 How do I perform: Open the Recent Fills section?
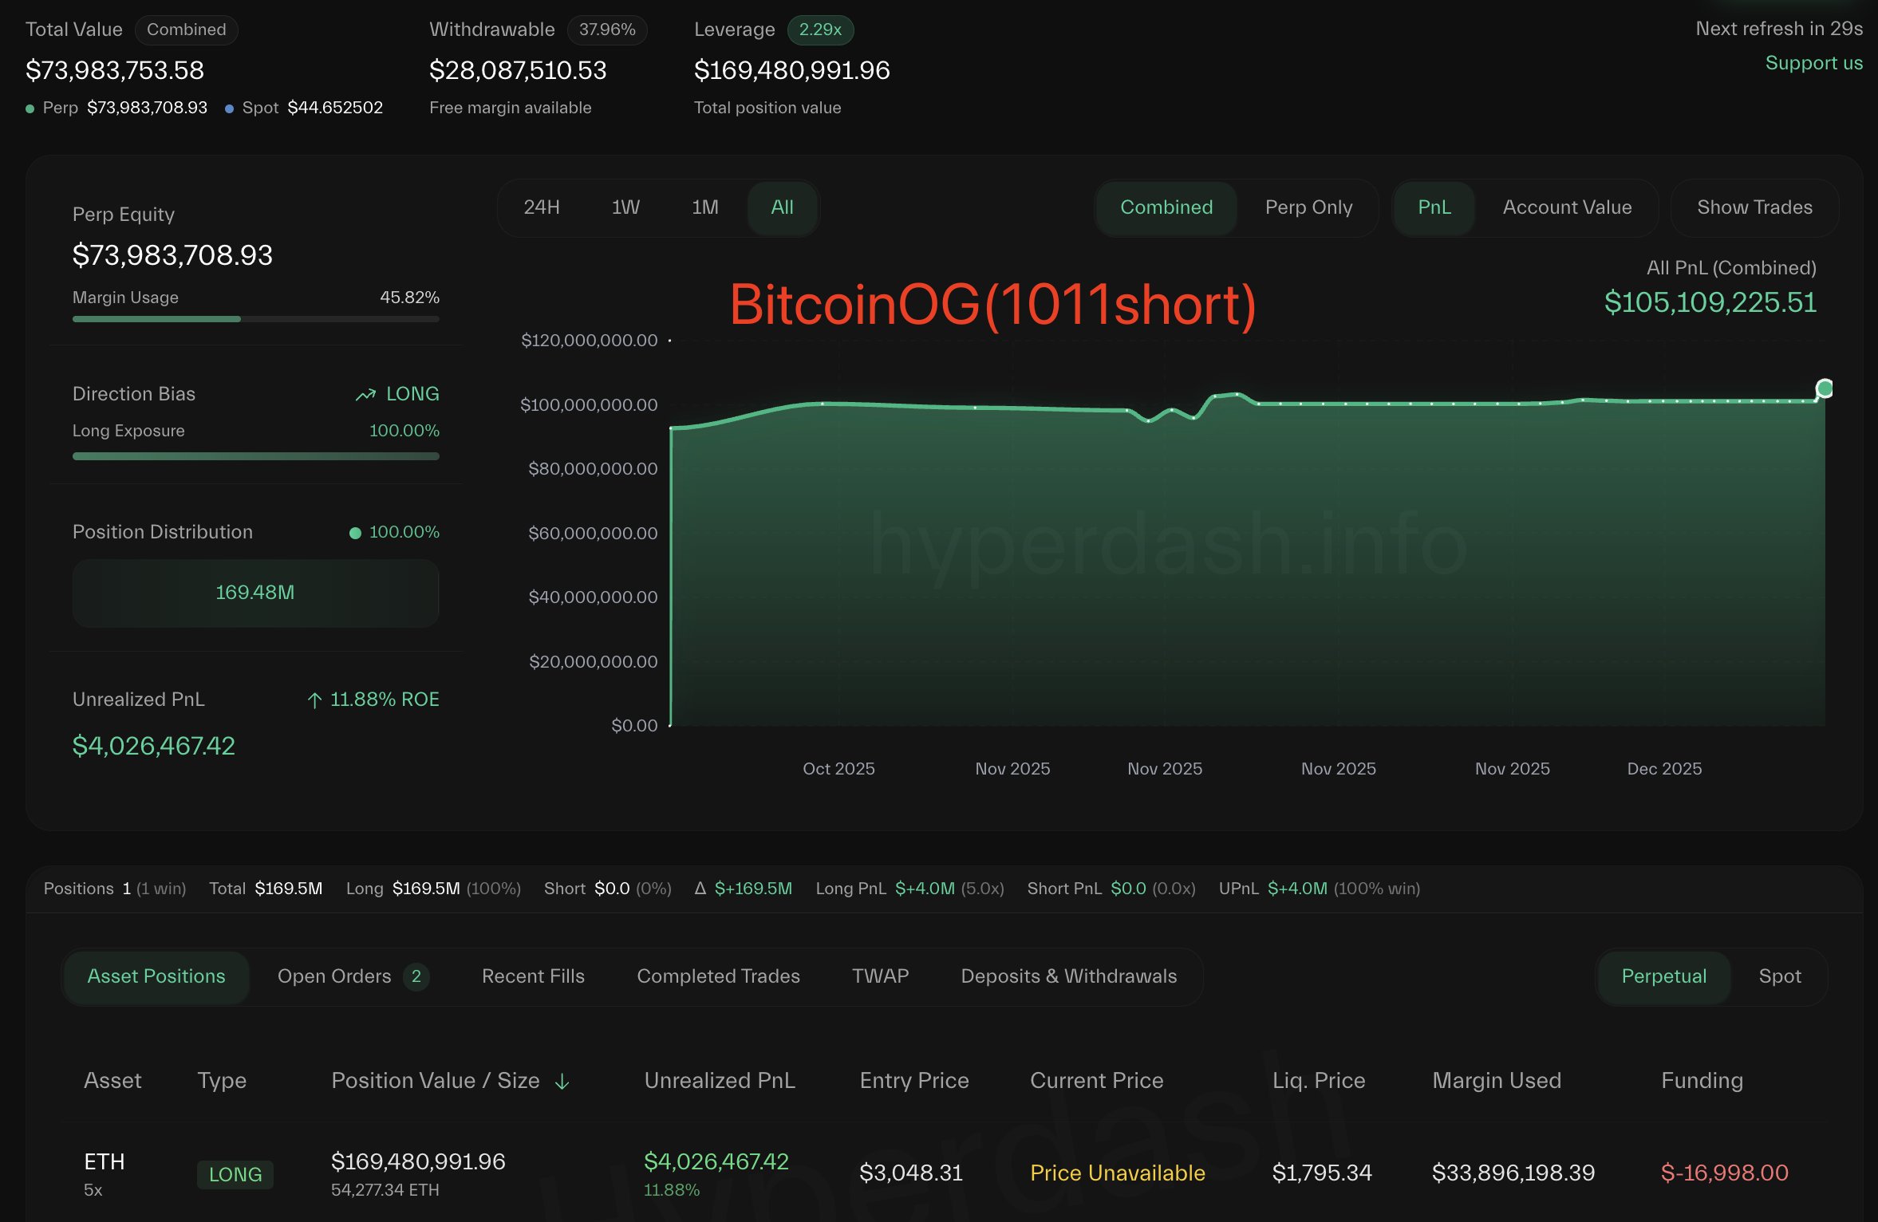tap(532, 976)
